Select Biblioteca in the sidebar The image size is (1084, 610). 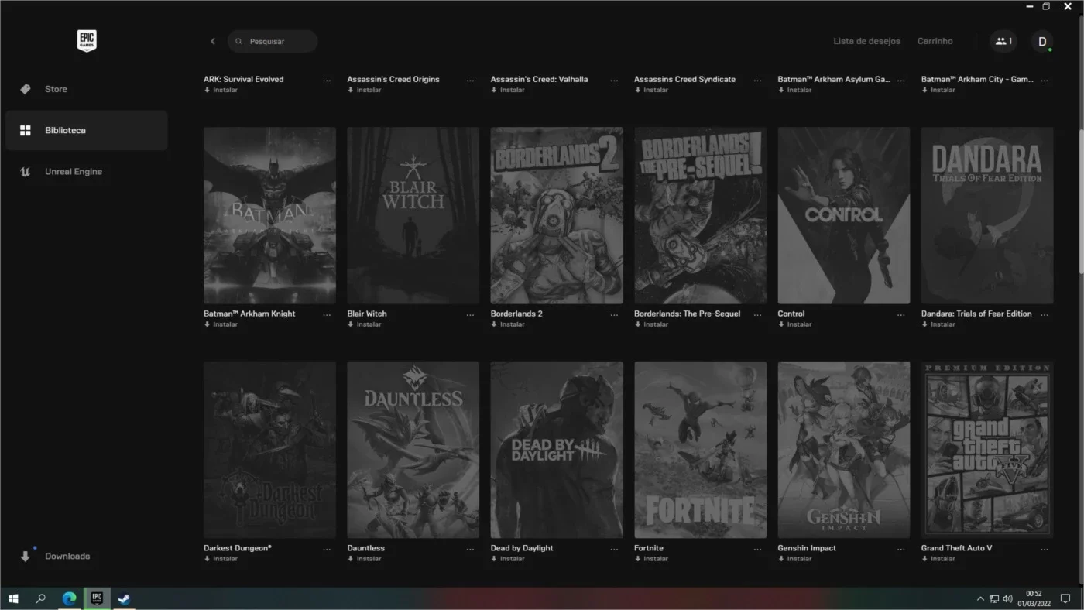[87, 130]
